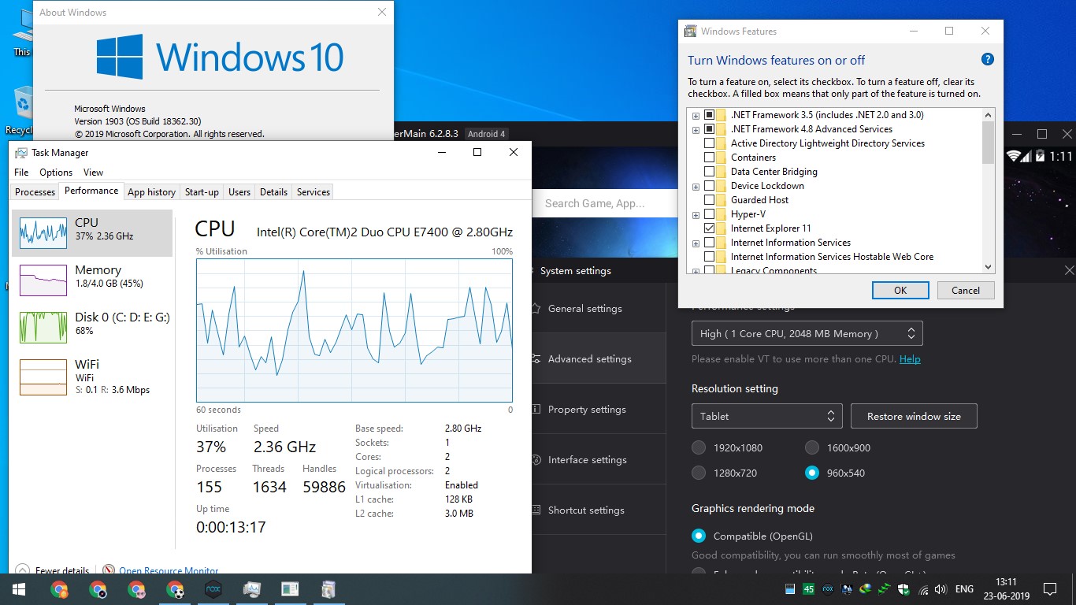Open Task Manager View menu
This screenshot has width=1076, height=605.
(x=93, y=172)
